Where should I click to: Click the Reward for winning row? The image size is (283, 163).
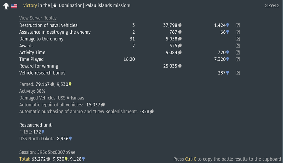[38, 66]
